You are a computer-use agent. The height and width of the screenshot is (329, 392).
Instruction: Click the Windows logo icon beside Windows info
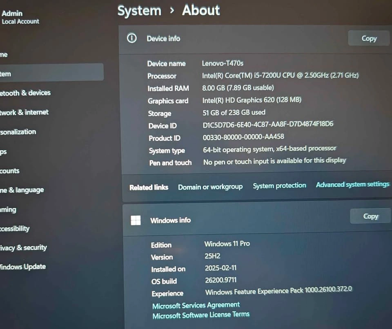point(136,220)
